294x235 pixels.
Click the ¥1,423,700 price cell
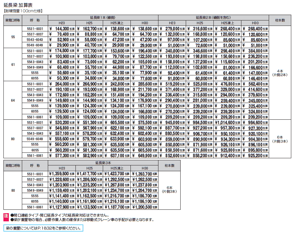click(117, 174)
